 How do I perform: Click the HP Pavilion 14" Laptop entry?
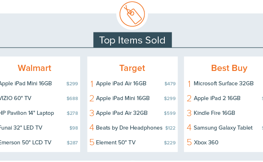click(x=26, y=113)
